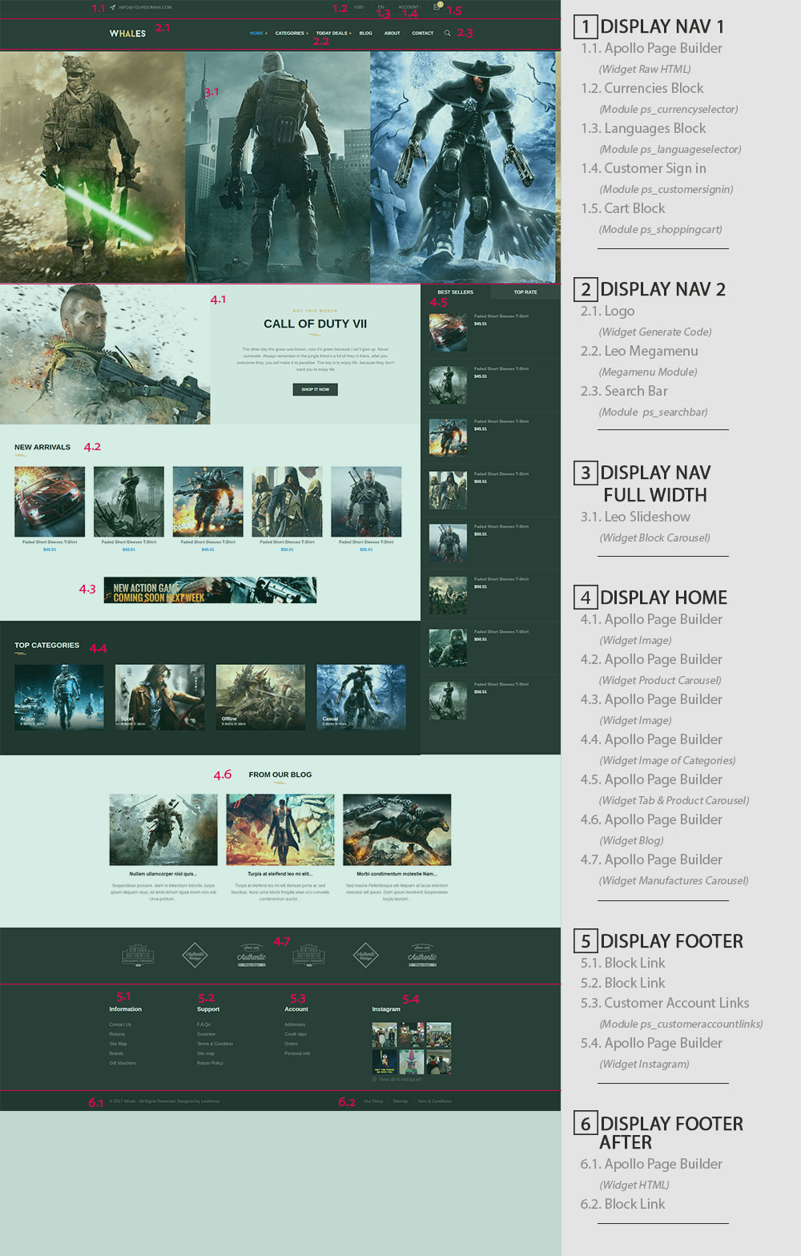
Task: Click the Leo Slideshow legend entry
Action: click(647, 517)
